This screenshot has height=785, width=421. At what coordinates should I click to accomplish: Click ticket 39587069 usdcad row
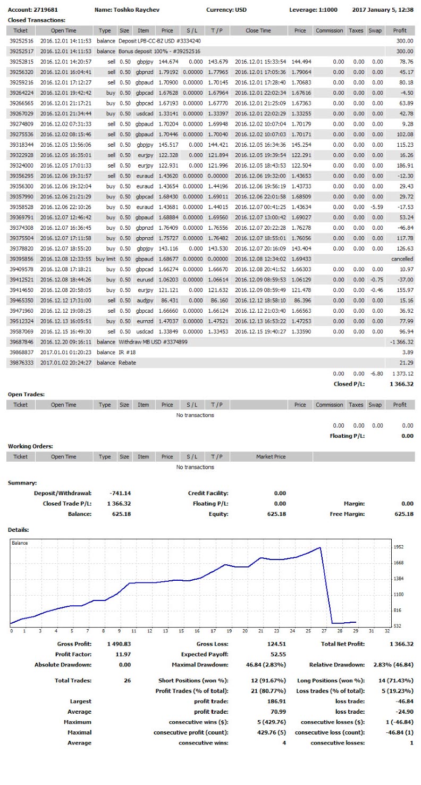[211, 331]
